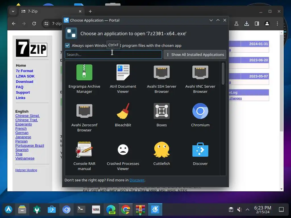Open the application launcher in taskbar
The height and width of the screenshot is (218, 291).
tap(8, 209)
